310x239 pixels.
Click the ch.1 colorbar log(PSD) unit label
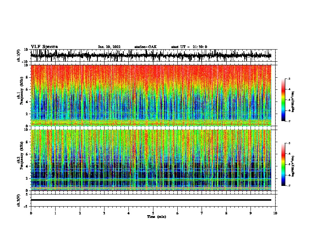point(293,102)
